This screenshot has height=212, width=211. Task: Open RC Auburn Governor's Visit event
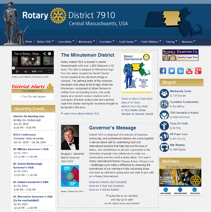31,182
